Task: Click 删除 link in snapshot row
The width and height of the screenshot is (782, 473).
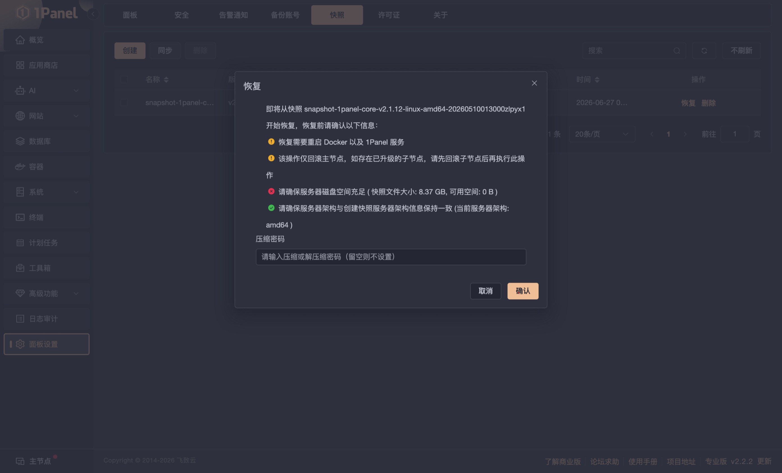Action: (x=708, y=103)
